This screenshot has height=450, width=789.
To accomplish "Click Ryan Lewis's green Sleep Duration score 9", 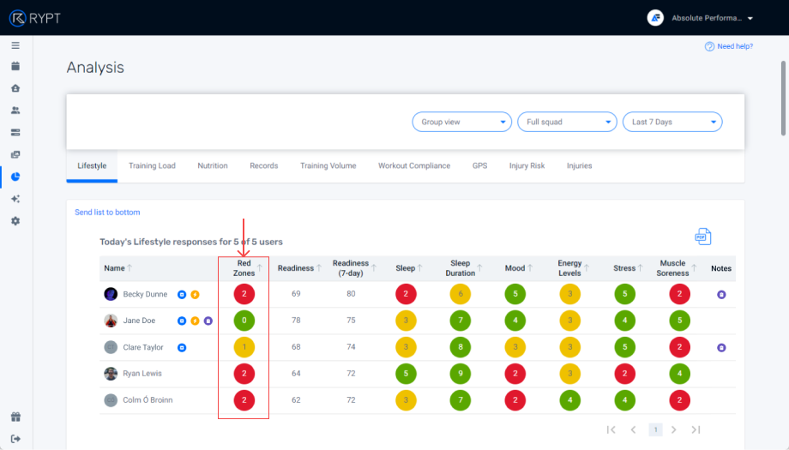I will click(460, 374).
